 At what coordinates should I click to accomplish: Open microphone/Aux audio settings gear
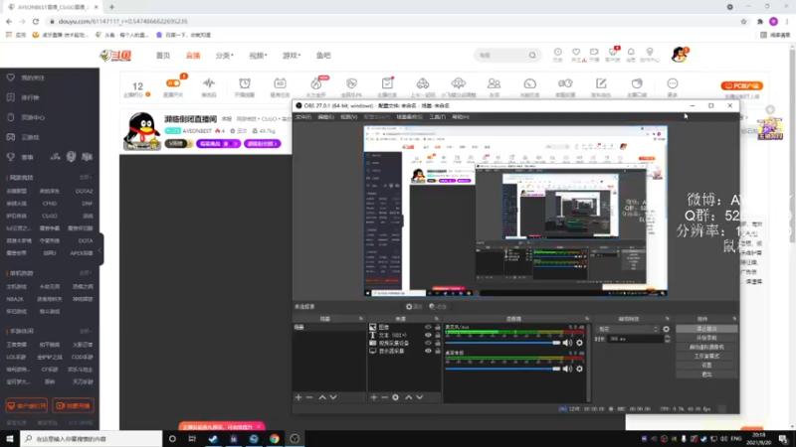pos(579,343)
